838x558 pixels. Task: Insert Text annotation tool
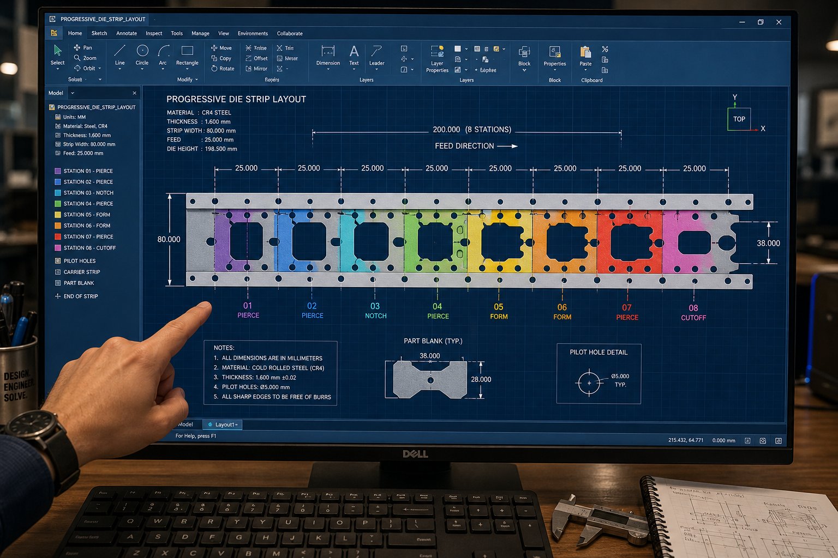tap(354, 56)
